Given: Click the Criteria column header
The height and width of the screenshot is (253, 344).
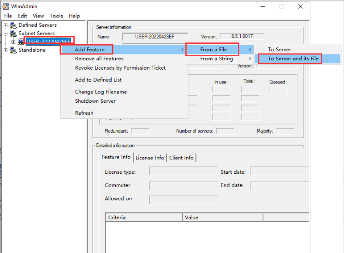Looking at the screenshot, I should click(144, 217).
